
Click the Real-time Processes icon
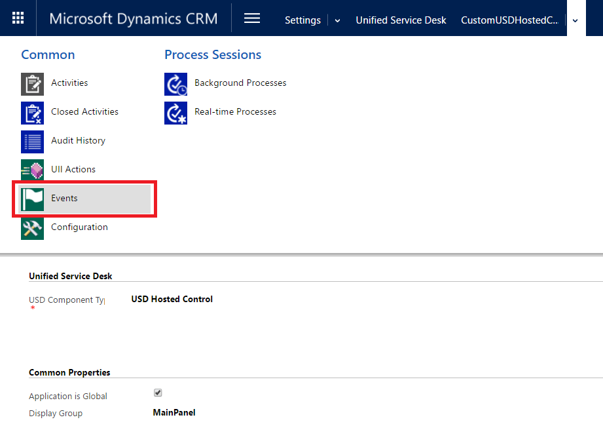tap(175, 112)
